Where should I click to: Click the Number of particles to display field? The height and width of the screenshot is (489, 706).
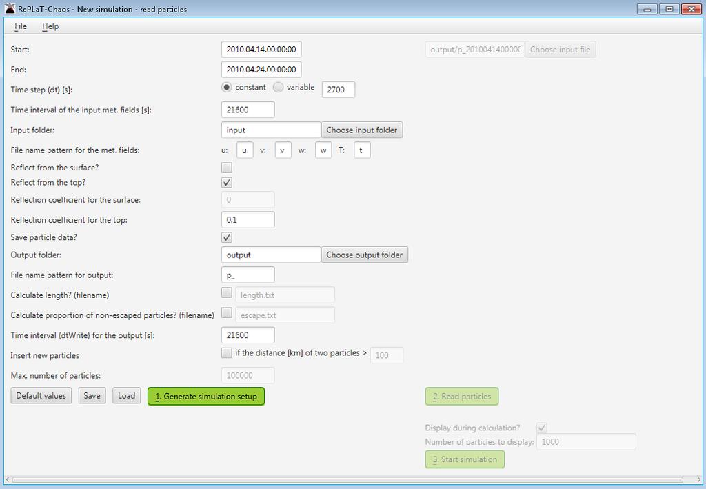point(586,441)
